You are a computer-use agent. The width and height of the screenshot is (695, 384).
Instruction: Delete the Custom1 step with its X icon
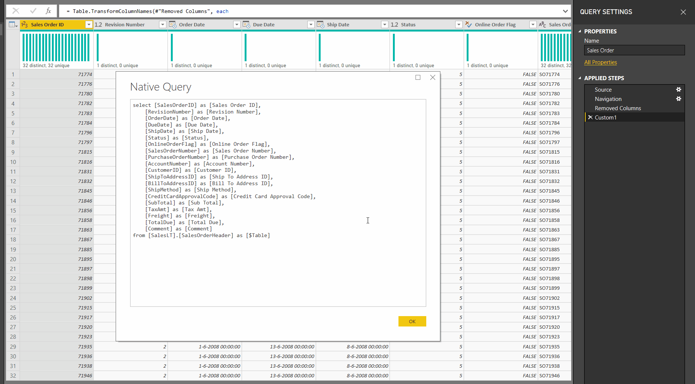coord(590,117)
